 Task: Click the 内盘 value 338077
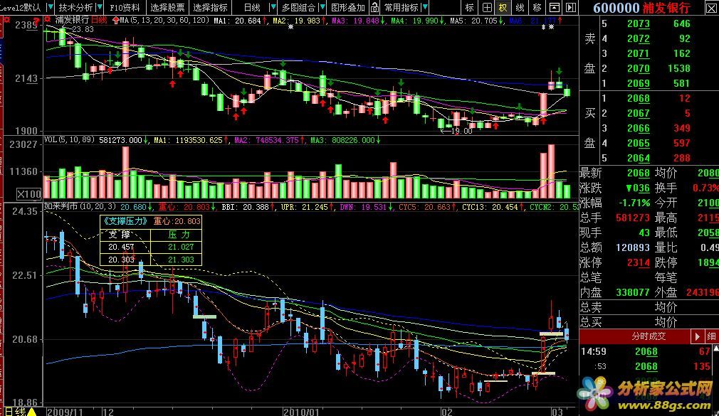click(x=633, y=292)
